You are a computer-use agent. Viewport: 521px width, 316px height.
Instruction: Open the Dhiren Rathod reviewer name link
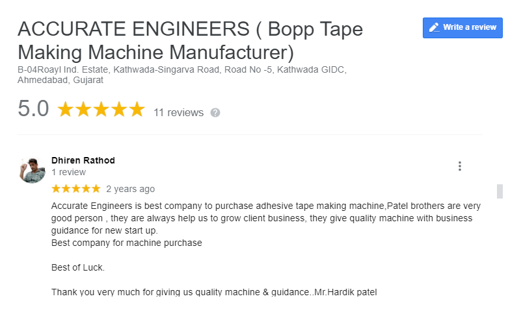[83, 160]
